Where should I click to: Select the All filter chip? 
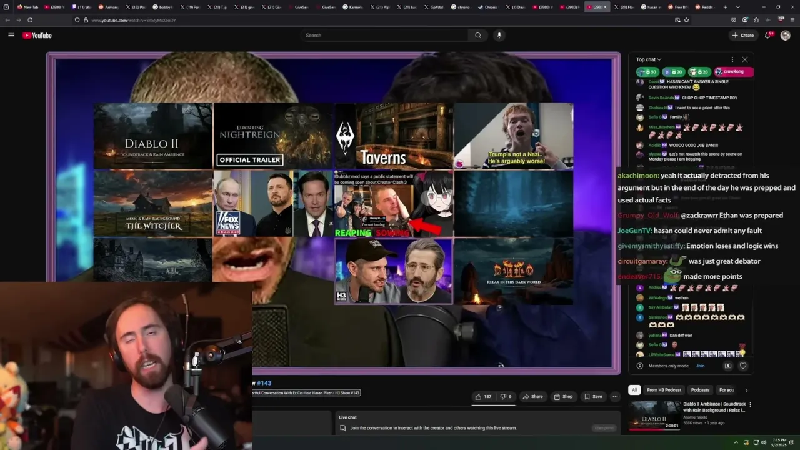click(x=634, y=390)
